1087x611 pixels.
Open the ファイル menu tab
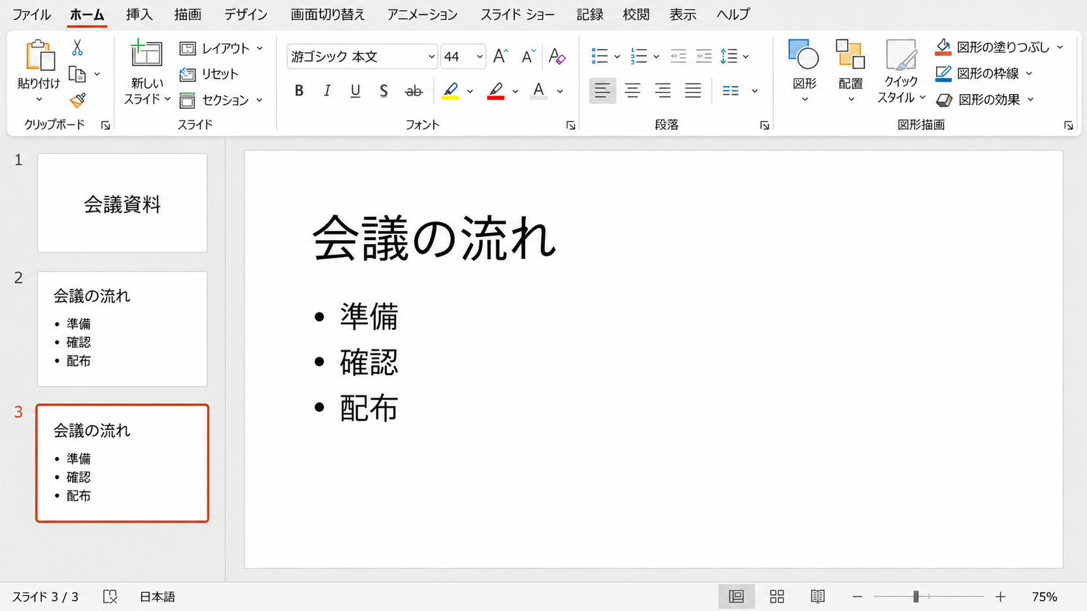click(31, 14)
